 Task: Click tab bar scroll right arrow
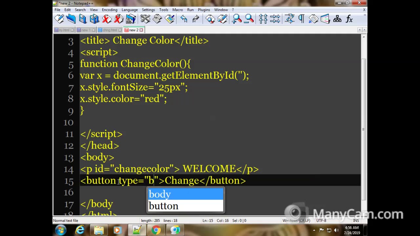(x=364, y=30)
